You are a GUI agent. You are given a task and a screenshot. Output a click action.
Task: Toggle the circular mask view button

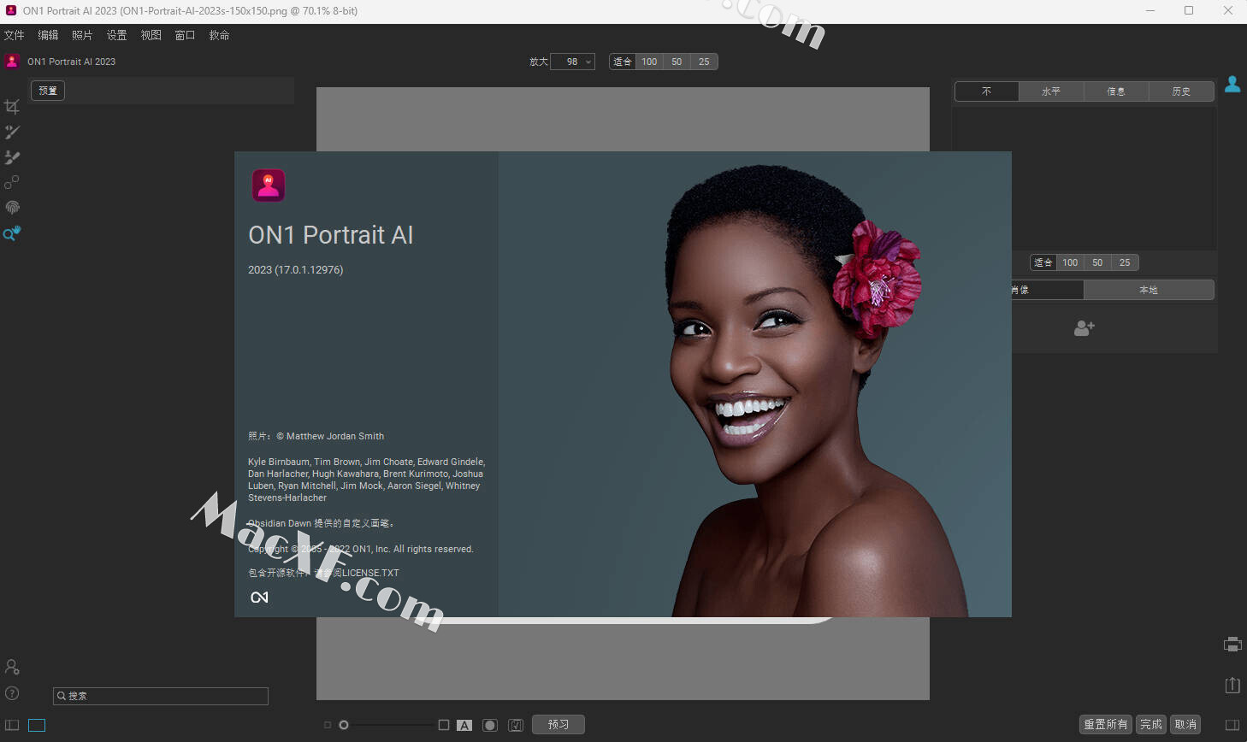(490, 725)
